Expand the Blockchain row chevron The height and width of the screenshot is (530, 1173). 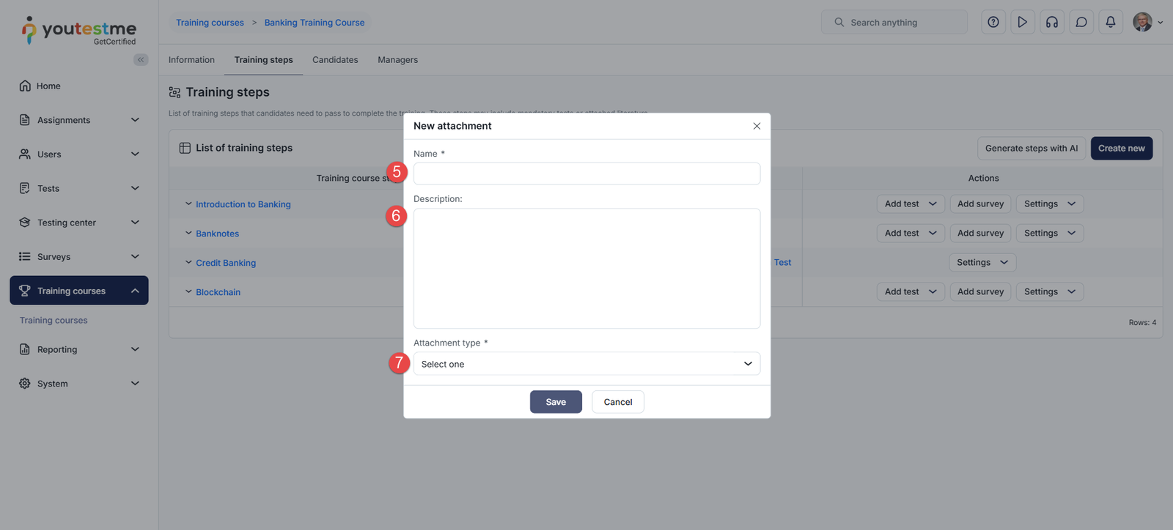click(x=188, y=291)
